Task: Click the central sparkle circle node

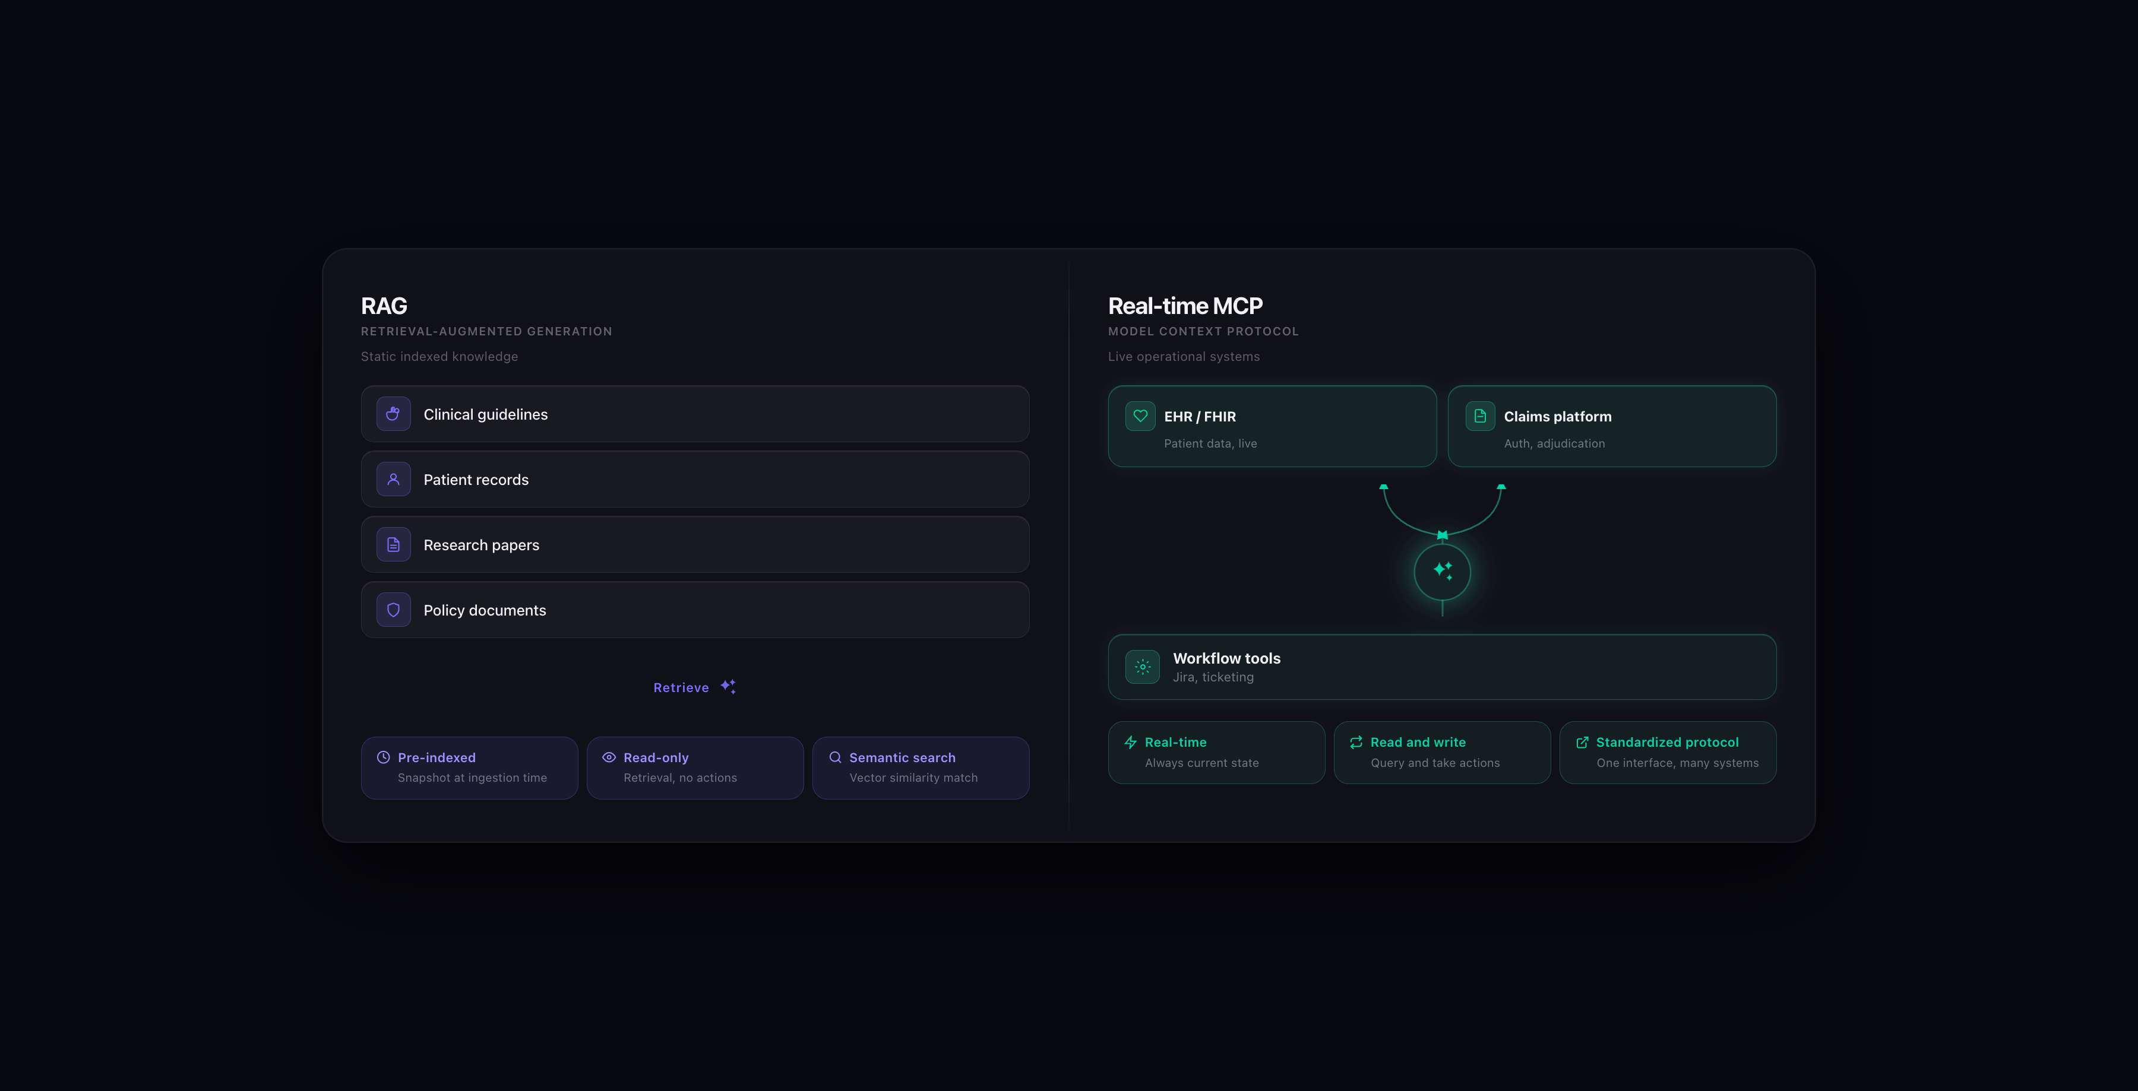Action: (1441, 572)
